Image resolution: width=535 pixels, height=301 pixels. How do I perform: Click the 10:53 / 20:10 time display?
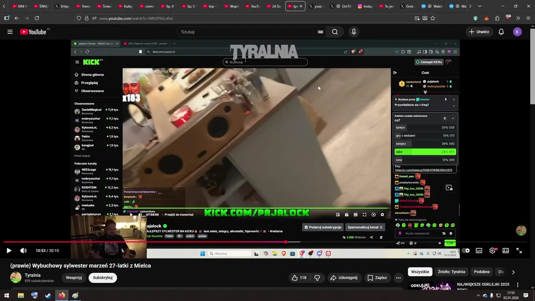pos(47,250)
